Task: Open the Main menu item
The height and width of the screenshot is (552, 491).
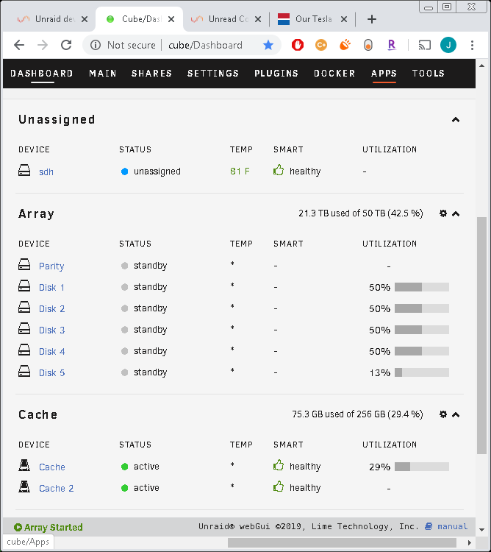Action: [103, 73]
